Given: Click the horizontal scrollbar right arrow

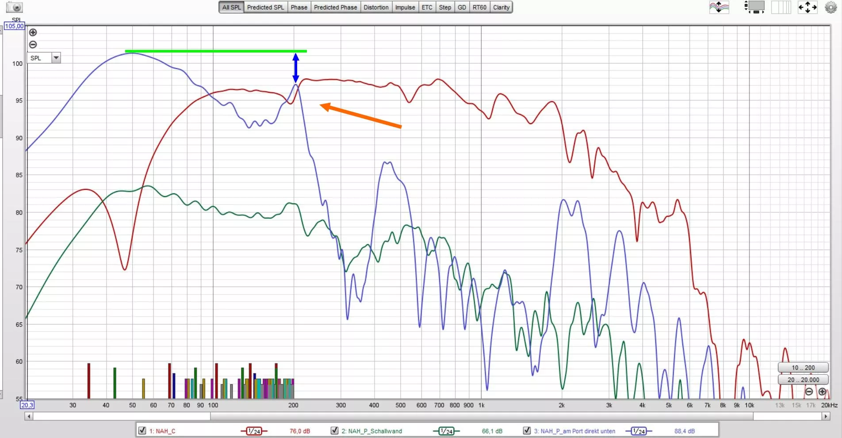Looking at the screenshot, I should pyautogui.click(x=825, y=416).
